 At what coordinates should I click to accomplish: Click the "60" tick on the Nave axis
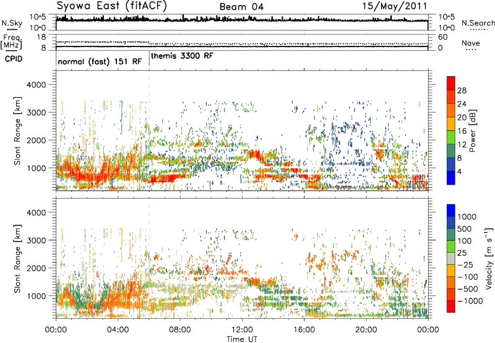442,37
